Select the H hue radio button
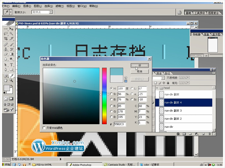The width and height of the screenshot is (225, 168). click(111, 88)
